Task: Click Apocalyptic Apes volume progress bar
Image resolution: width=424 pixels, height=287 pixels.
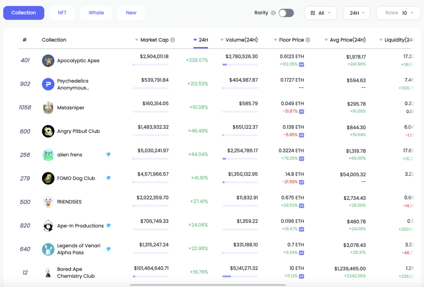Action: pos(240,65)
